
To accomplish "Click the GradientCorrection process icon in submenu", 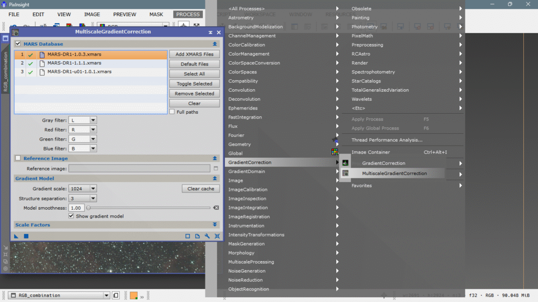I will [346, 163].
